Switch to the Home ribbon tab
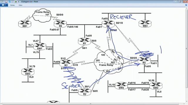Viewport: 188px width, 105px height. click(x=12, y=5)
